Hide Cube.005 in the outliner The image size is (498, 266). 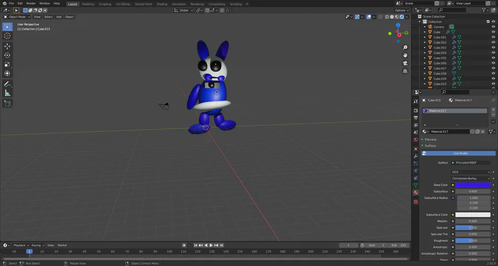coord(493,58)
